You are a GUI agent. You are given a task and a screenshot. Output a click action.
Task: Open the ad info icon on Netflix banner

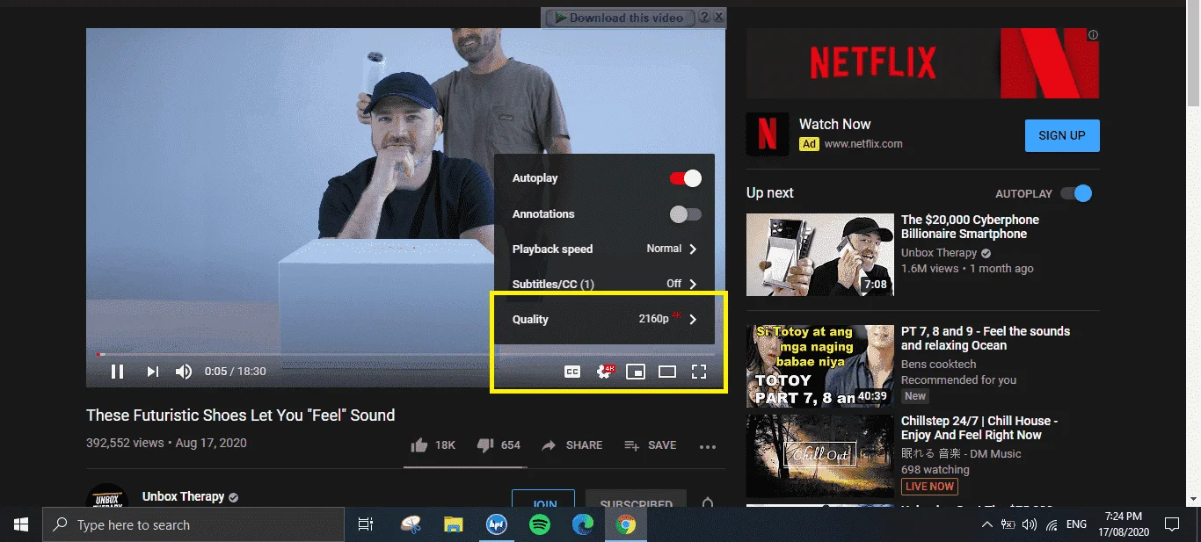click(x=1093, y=35)
